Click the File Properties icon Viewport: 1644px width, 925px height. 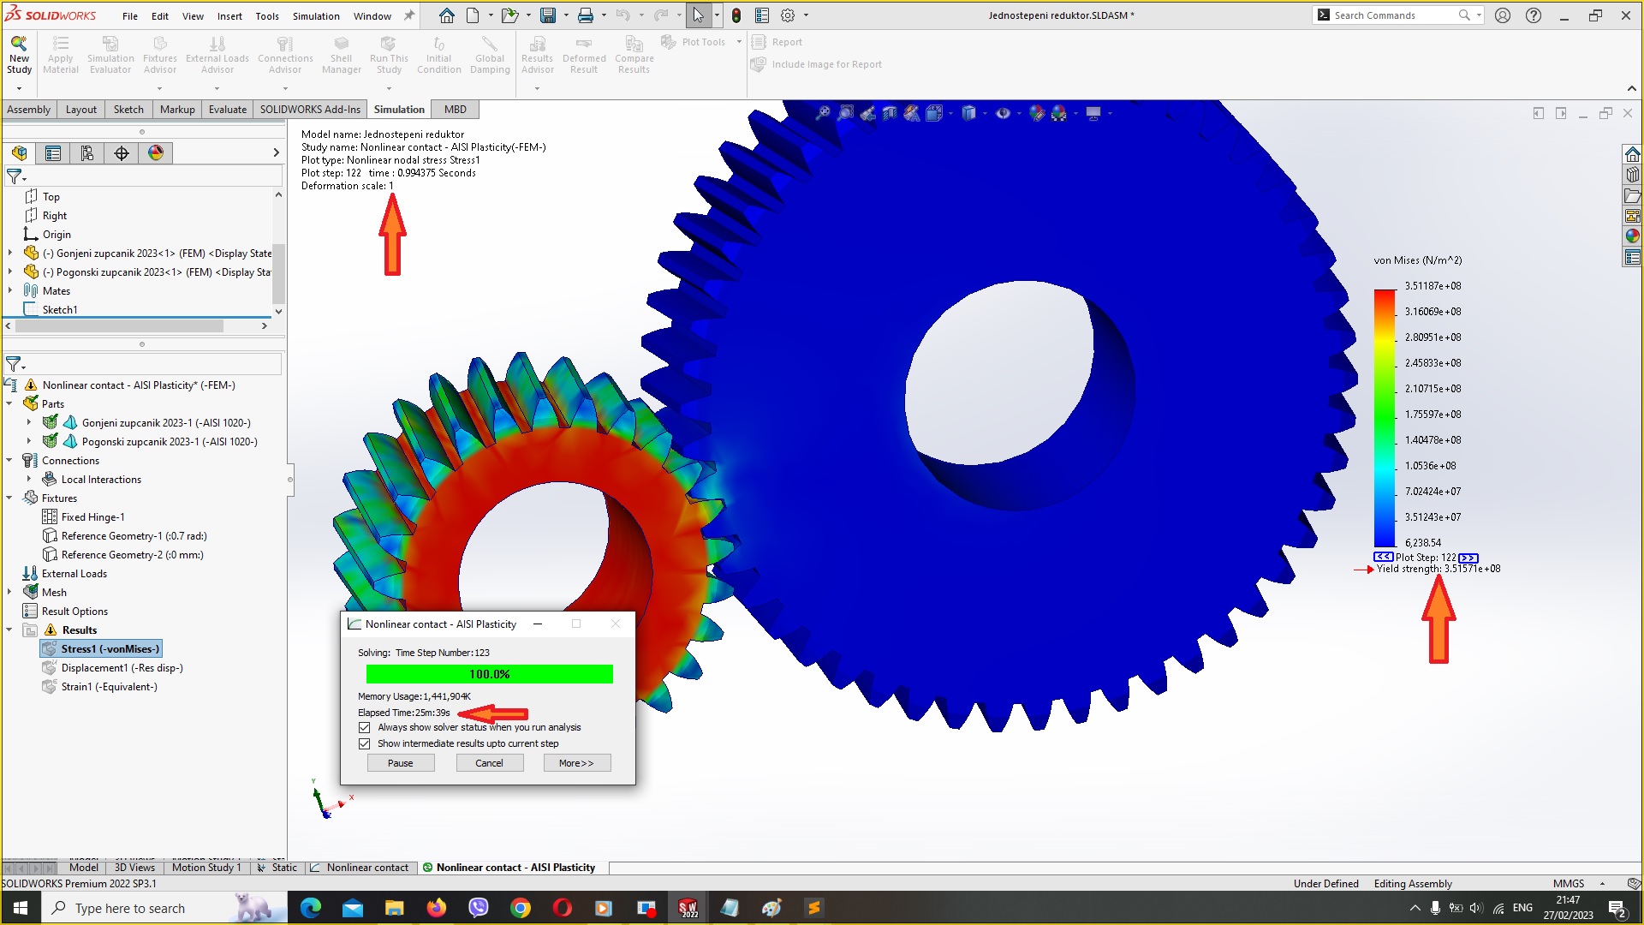pyautogui.click(x=762, y=15)
